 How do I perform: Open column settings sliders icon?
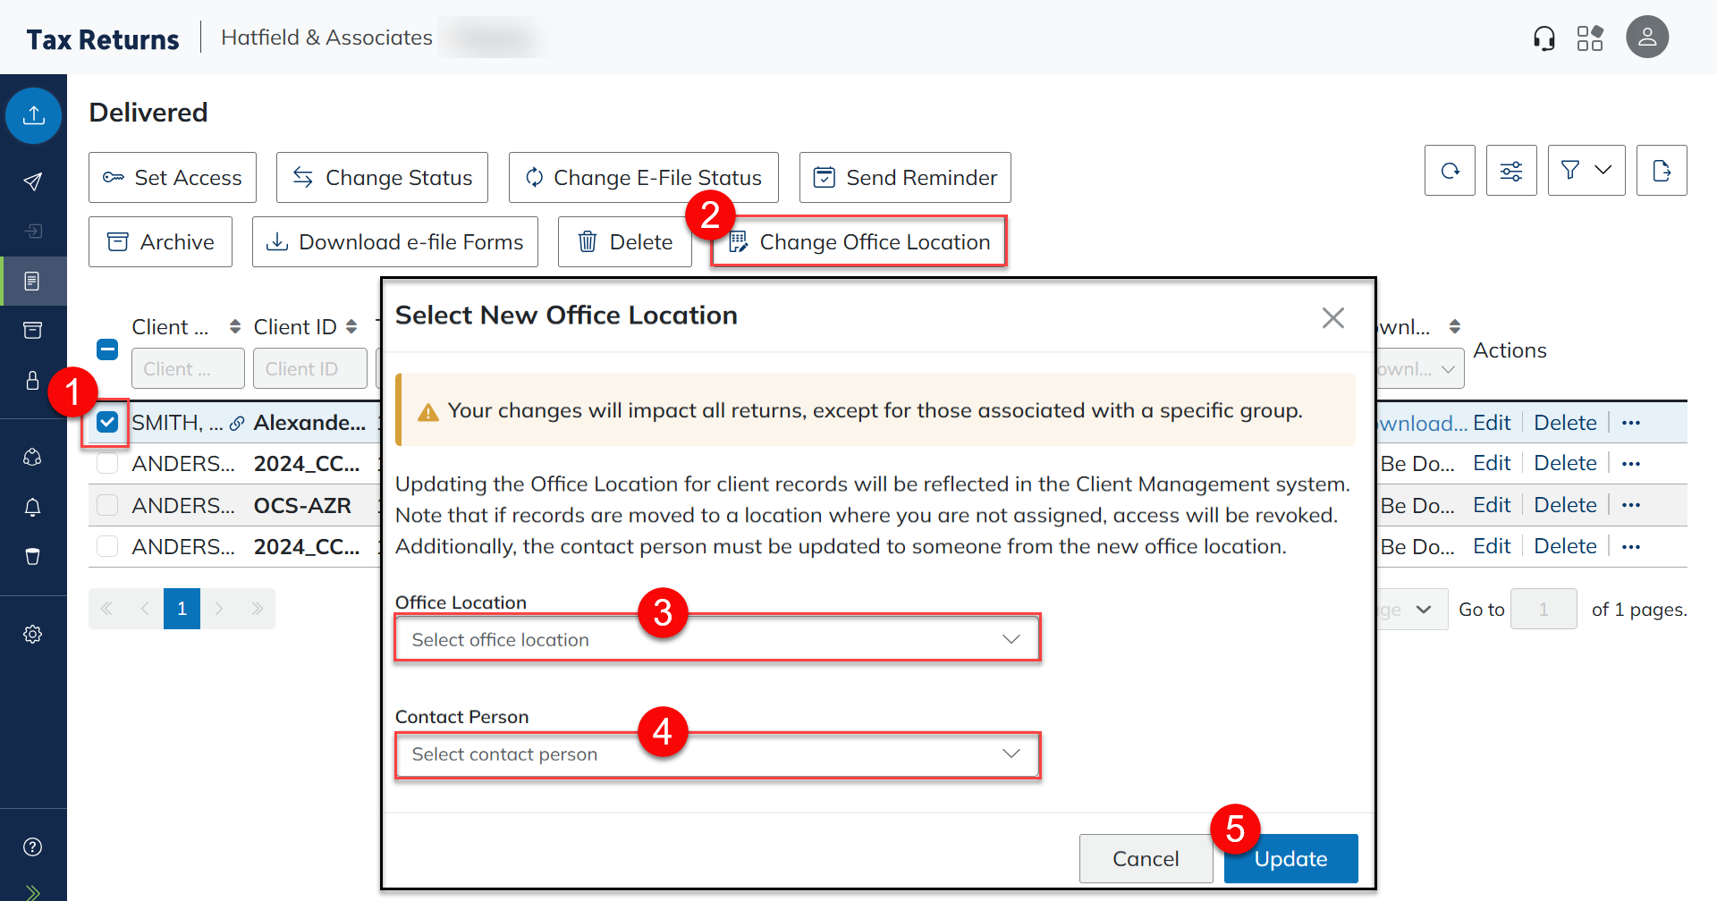(x=1510, y=171)
